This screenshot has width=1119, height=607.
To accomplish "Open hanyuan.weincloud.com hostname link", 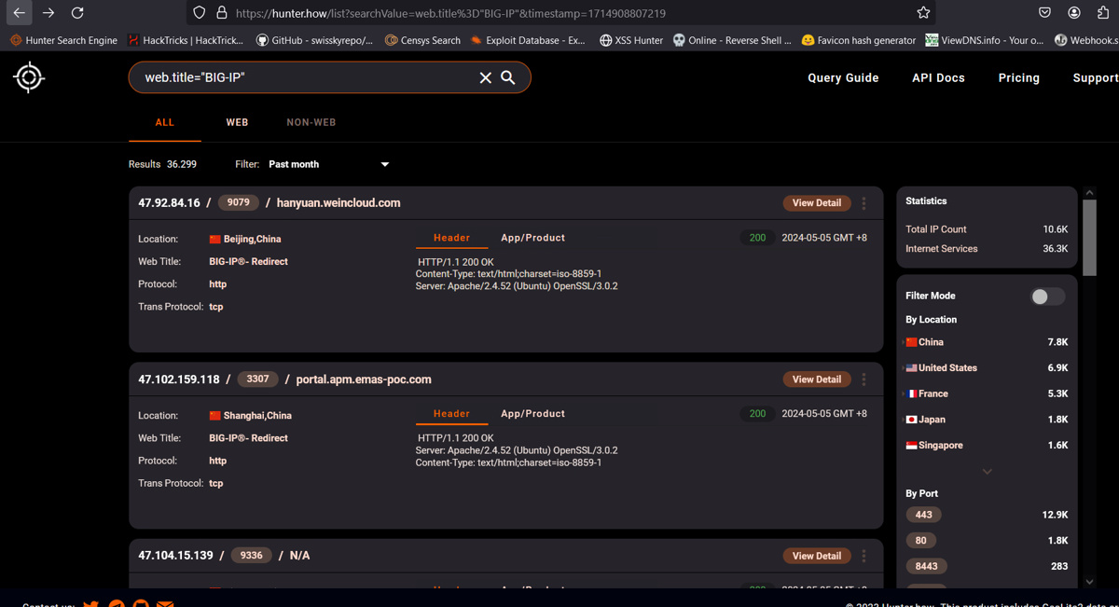I will [338, 202].
